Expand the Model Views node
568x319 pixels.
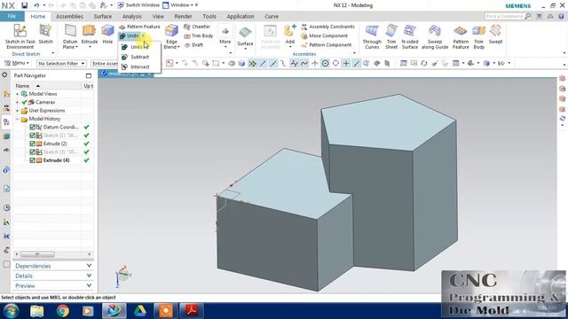(17, 94)
